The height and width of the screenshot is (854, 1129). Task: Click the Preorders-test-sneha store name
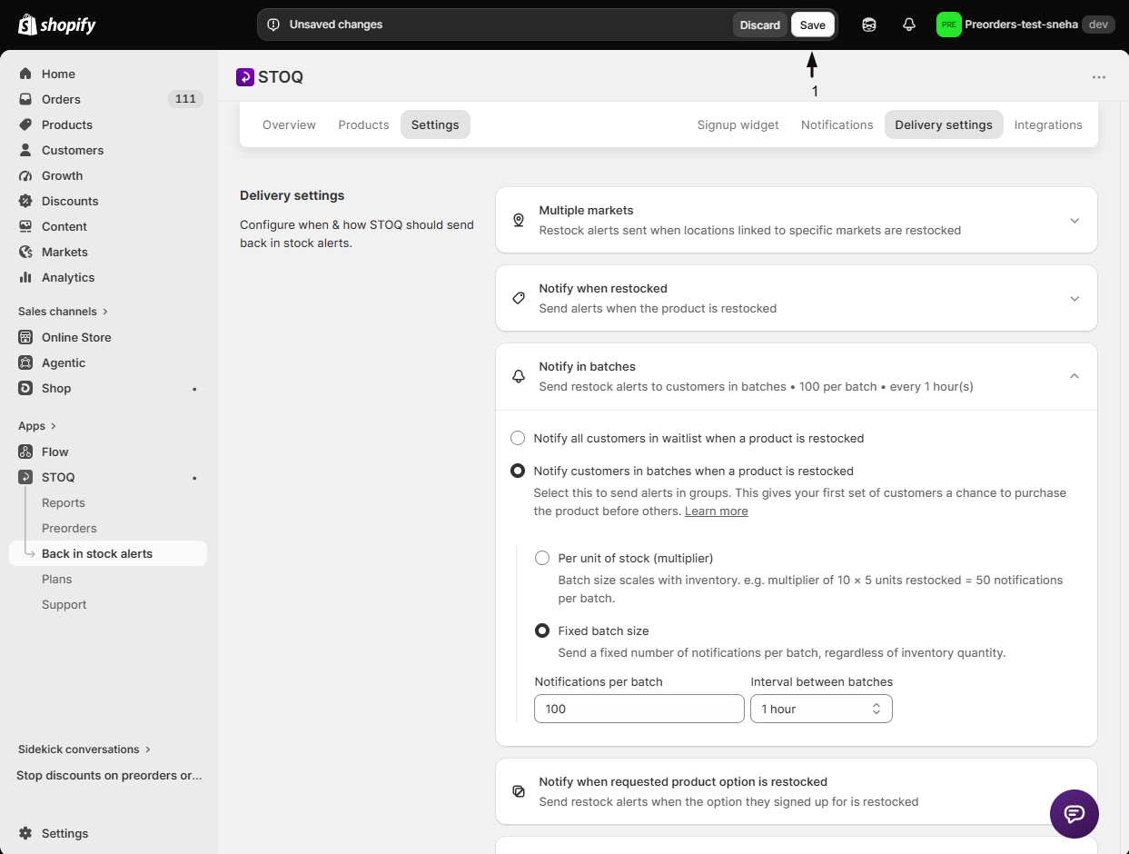(1021, 25)
